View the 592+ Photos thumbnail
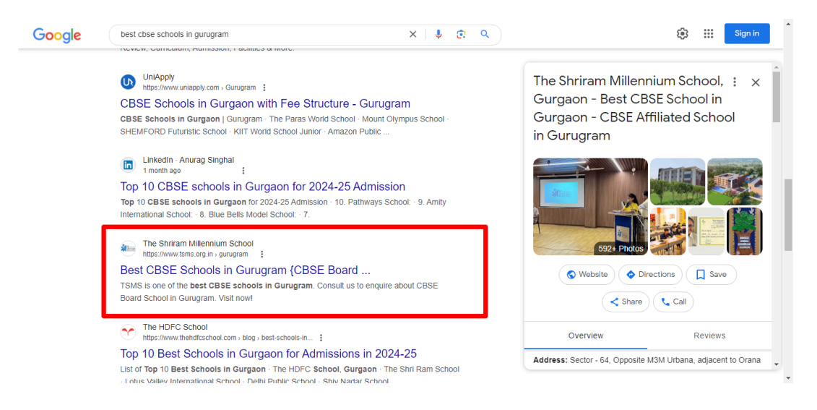Viewport: 817px width, 410px height. point(590,206)
